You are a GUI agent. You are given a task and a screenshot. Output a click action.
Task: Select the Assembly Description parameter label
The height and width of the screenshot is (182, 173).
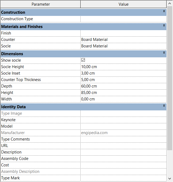point(20,171)
